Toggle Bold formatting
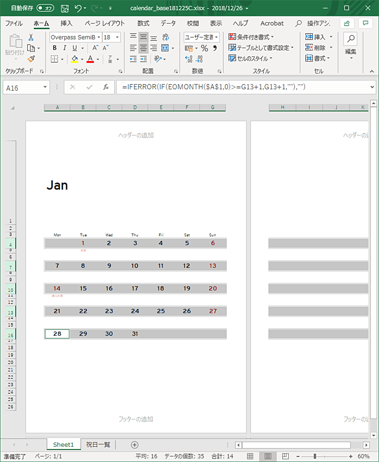Image resolution: width=379 pixels, height=462 pixels. (55, 48)
